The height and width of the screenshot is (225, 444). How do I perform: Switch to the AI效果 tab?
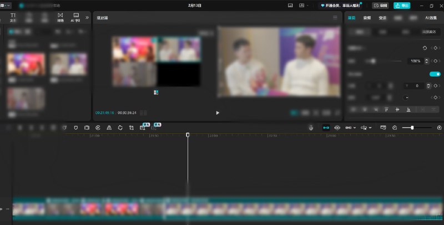[x=431, y=18]
